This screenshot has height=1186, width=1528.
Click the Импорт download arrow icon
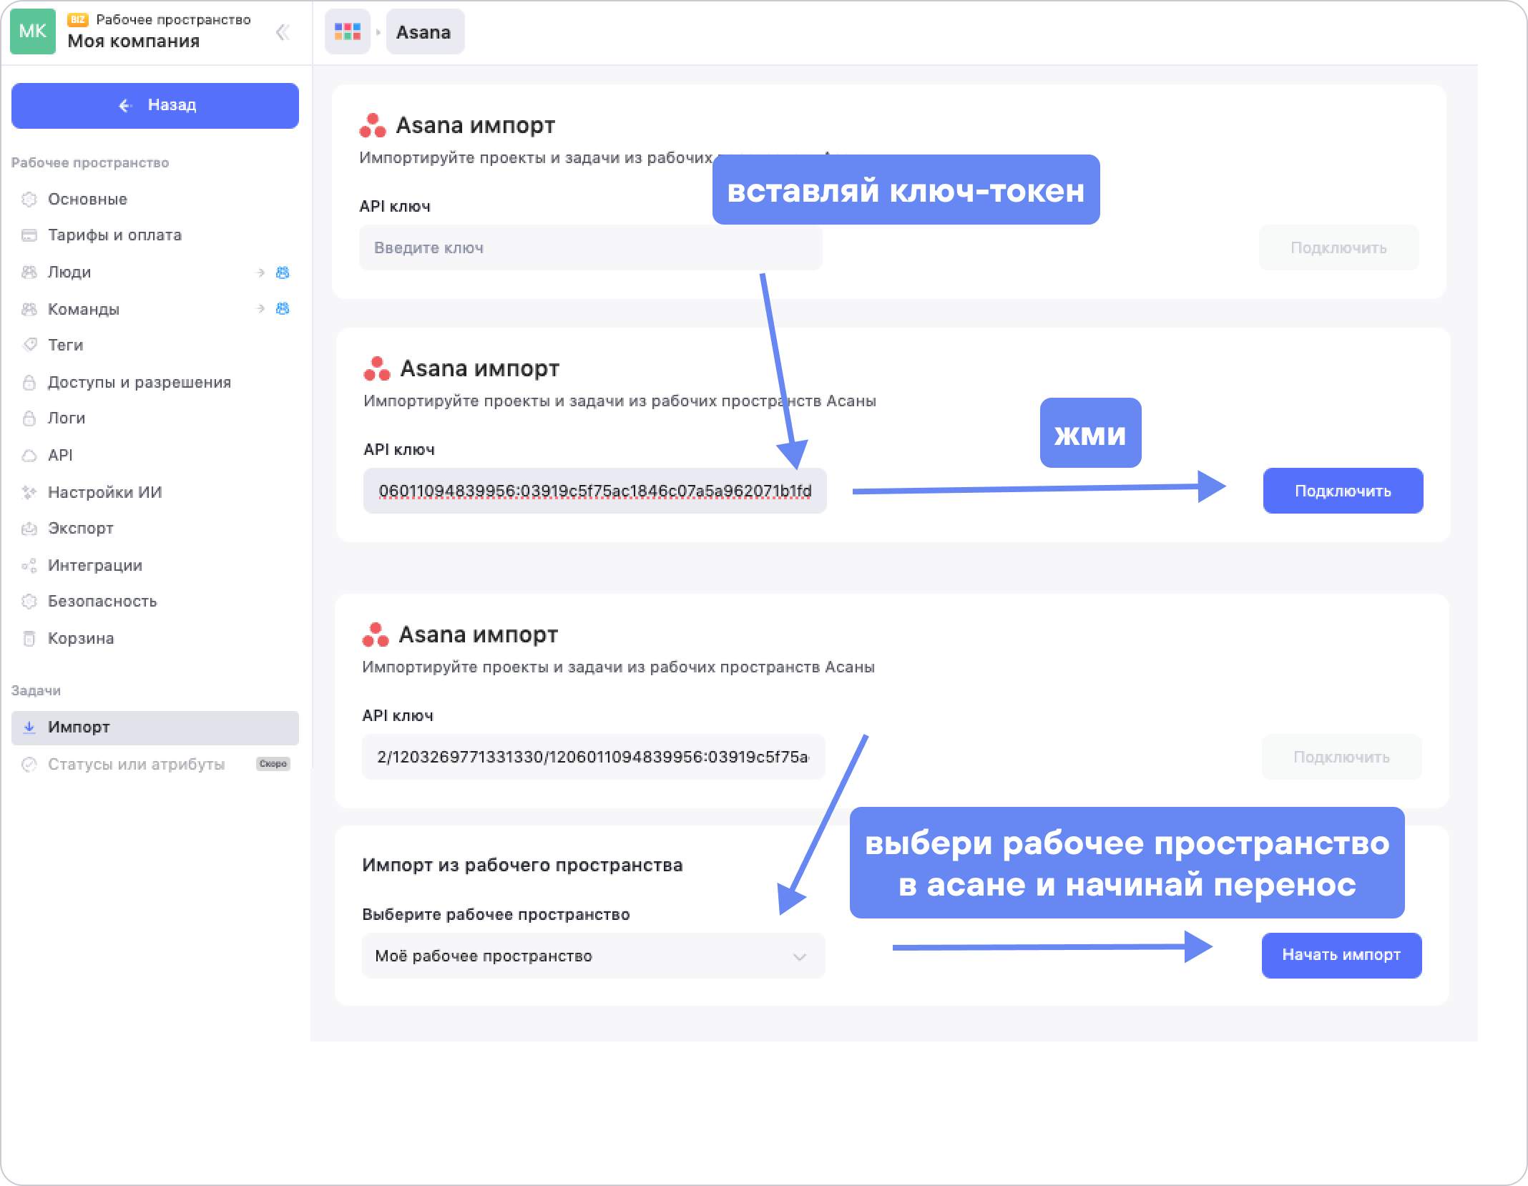click(29, 727)
